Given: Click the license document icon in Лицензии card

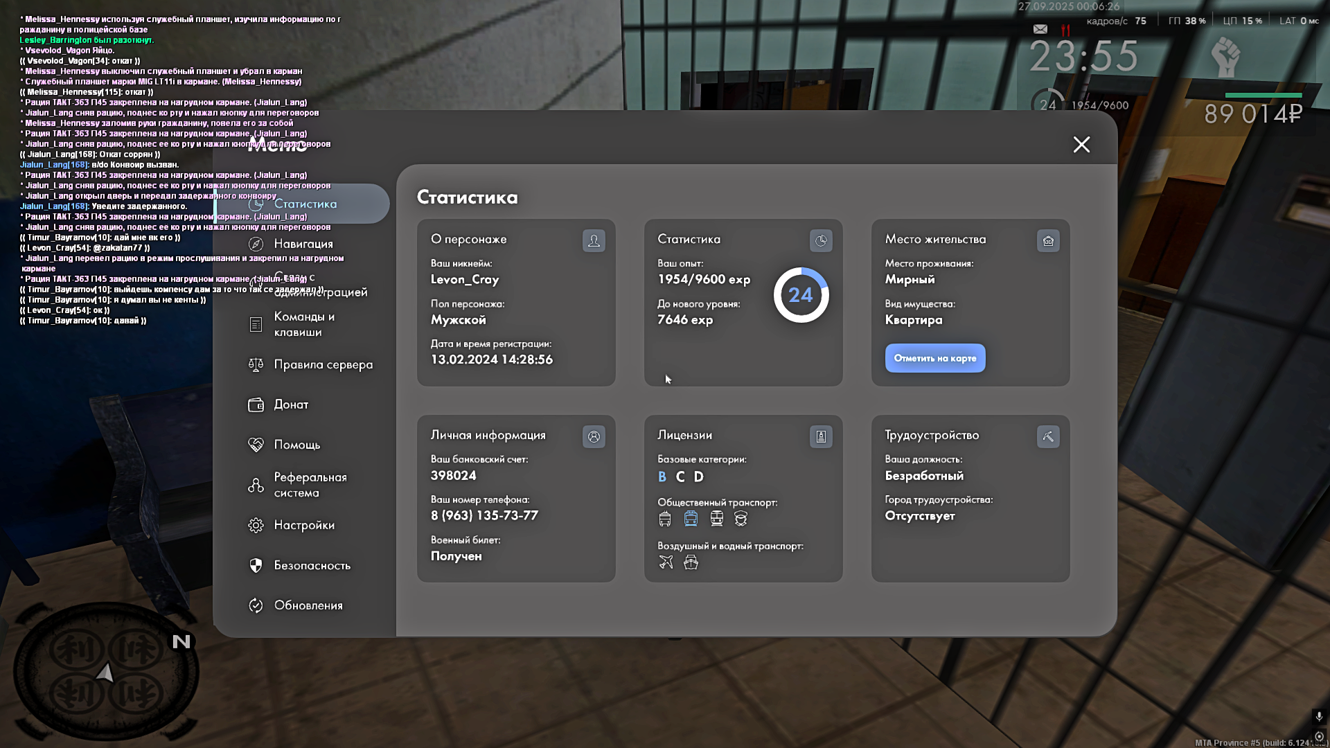Looking at the screenshot, I should pos(821,437).
